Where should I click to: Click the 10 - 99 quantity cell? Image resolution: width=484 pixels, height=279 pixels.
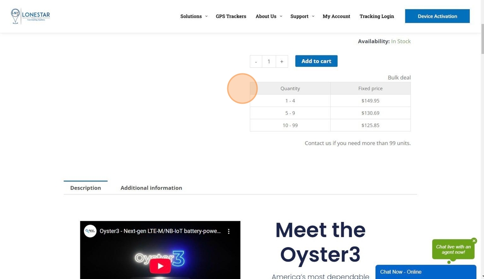click(290, 125)
